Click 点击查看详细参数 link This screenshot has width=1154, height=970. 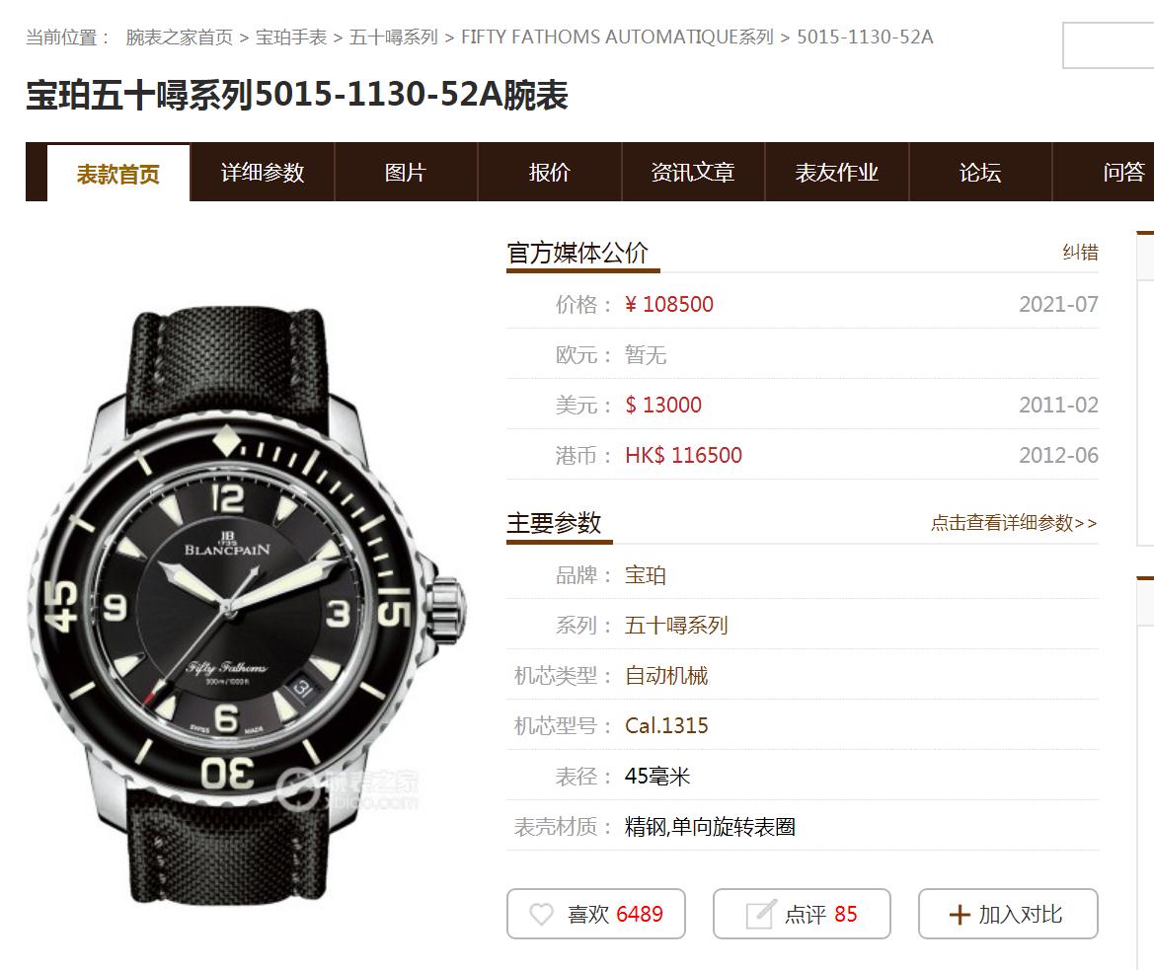coord(1014,523)
